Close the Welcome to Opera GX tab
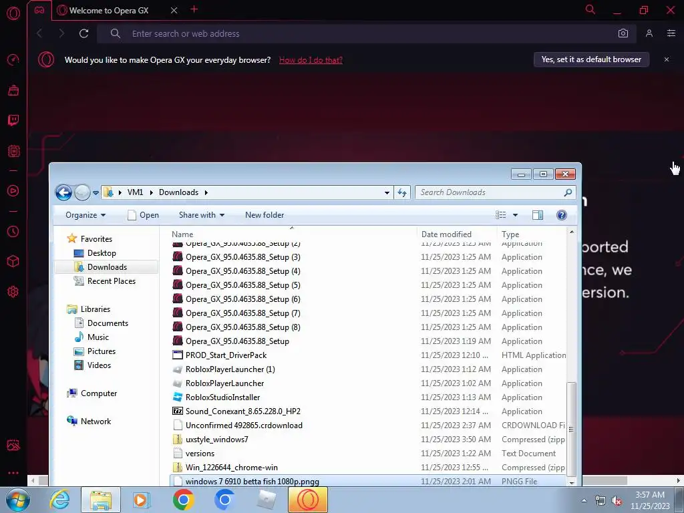The width and height of the screenshot is (684, 513). tap(174, 10)
